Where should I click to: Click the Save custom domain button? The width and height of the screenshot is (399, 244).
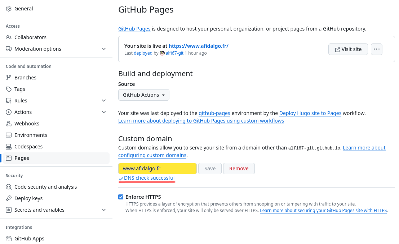(210, 169)
